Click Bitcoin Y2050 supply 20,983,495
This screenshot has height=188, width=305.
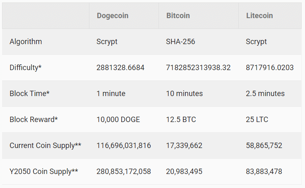184,172
